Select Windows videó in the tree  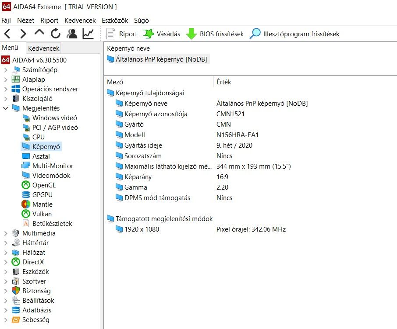click(x=50, y=118)
